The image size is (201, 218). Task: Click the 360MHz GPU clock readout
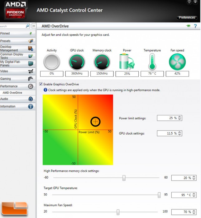tap(77, 74)
